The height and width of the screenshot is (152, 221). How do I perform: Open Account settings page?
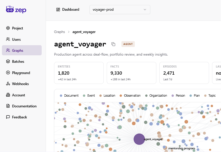[22, 95]
